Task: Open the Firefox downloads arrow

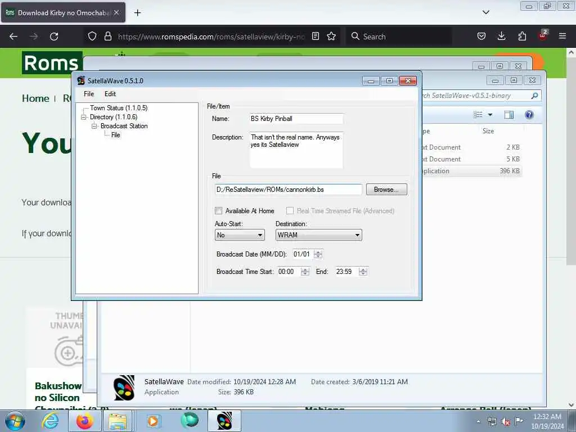Action: [501, 36]
